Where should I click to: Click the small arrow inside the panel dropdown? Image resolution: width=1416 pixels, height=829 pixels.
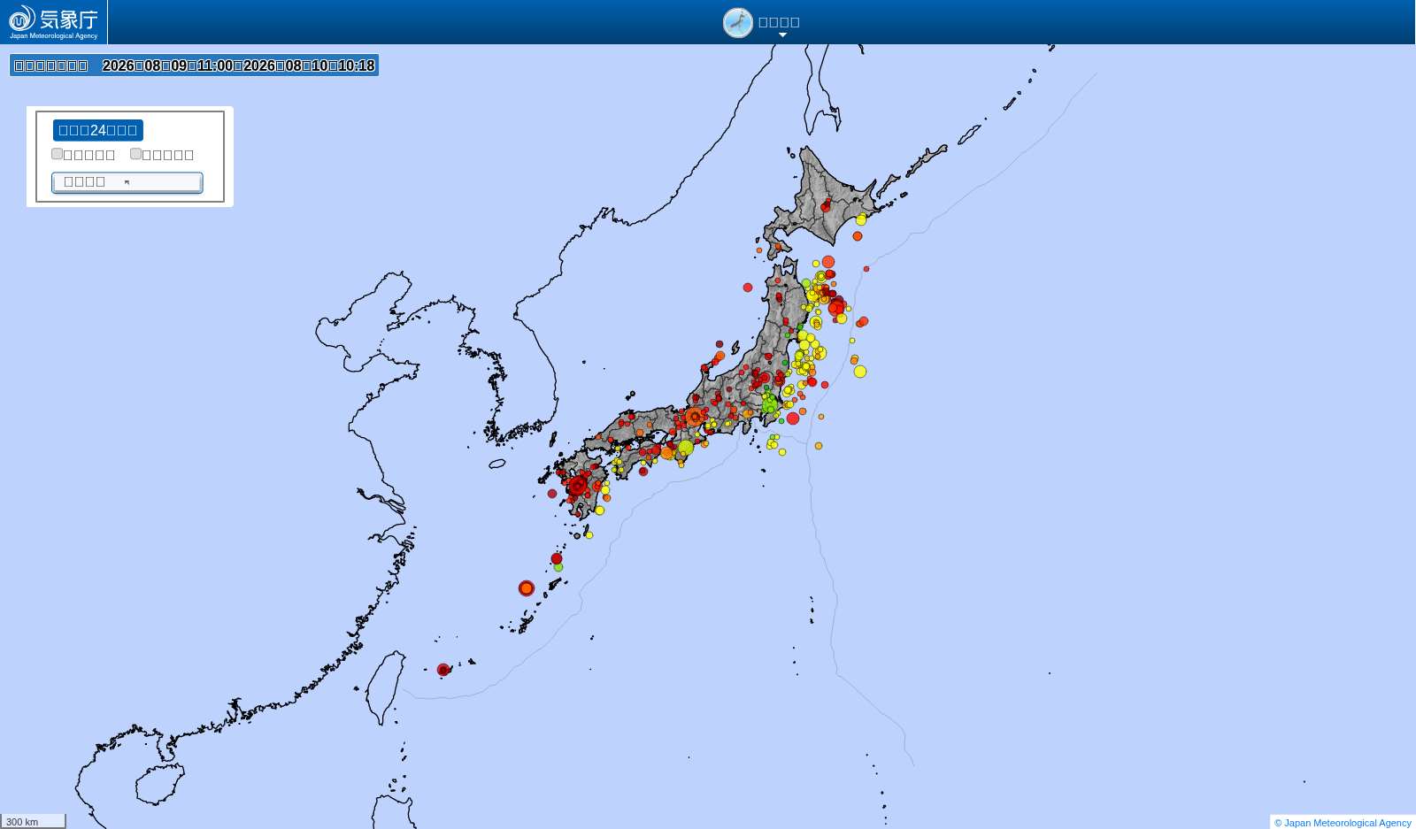click(127, 183)
